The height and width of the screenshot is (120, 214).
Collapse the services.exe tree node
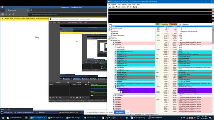click(110, 41)
